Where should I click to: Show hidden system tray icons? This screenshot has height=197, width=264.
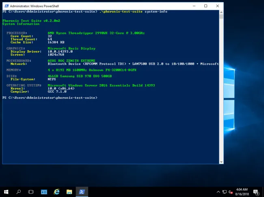pos(218,192)
